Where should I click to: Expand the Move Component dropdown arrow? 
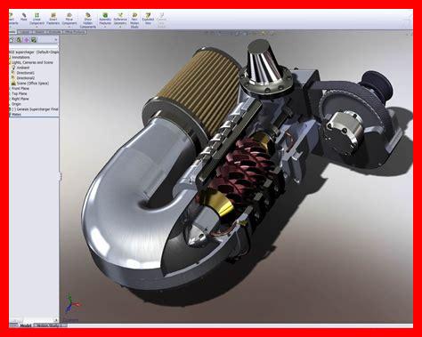(x=69, y=27)
